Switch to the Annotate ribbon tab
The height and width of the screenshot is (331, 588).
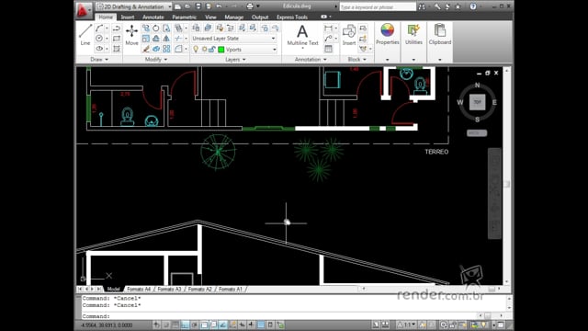click(153, 17)
